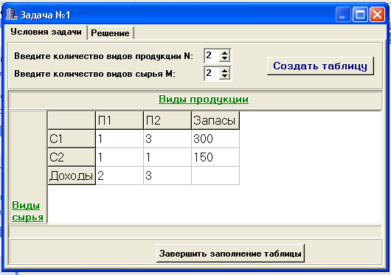This screenshot has width=391, height=275.
Task: Maximize the Задача №1 window
Action: point(360,15)
